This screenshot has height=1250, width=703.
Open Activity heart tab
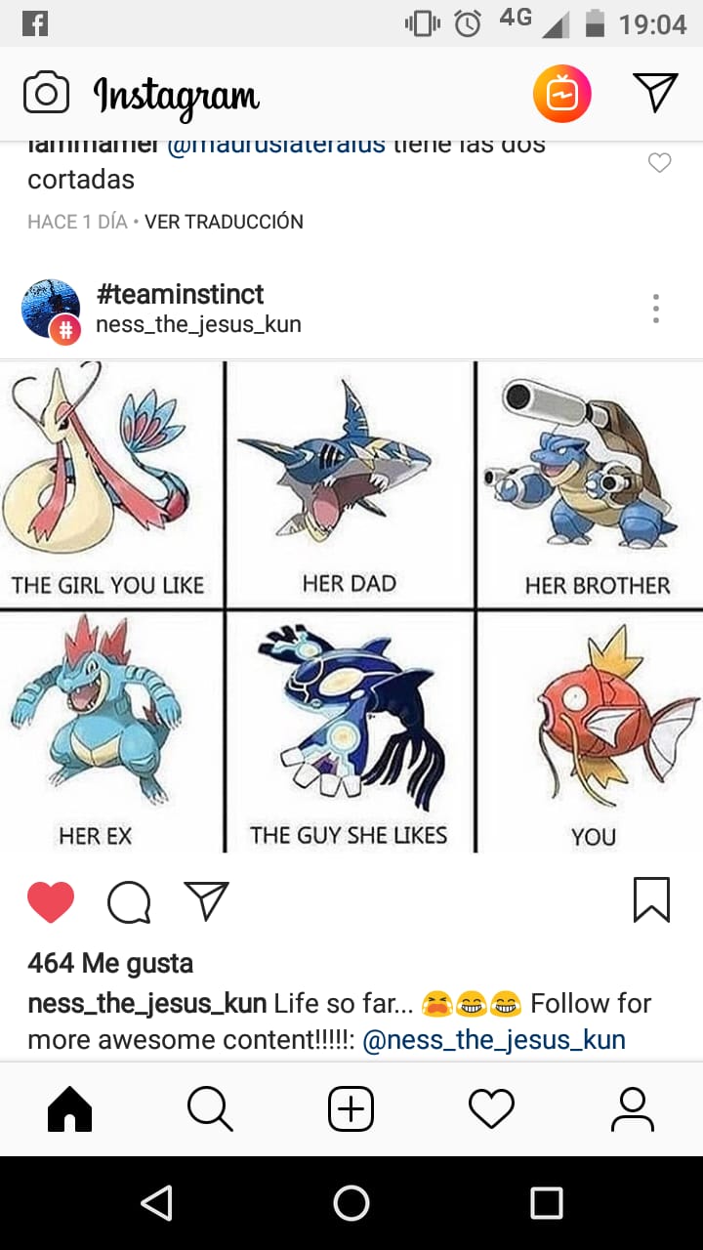tap(491, 1109)
